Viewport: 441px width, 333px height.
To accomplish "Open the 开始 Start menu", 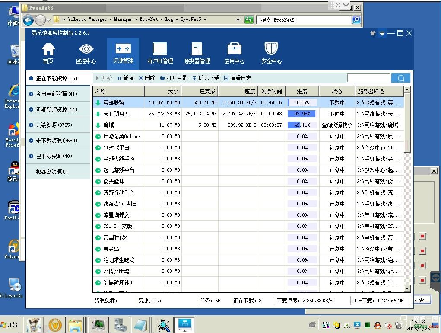I will 10,325.
